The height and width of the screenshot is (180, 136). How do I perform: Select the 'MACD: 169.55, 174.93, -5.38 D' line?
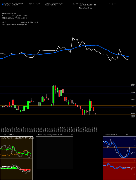(x=15, y=18)
